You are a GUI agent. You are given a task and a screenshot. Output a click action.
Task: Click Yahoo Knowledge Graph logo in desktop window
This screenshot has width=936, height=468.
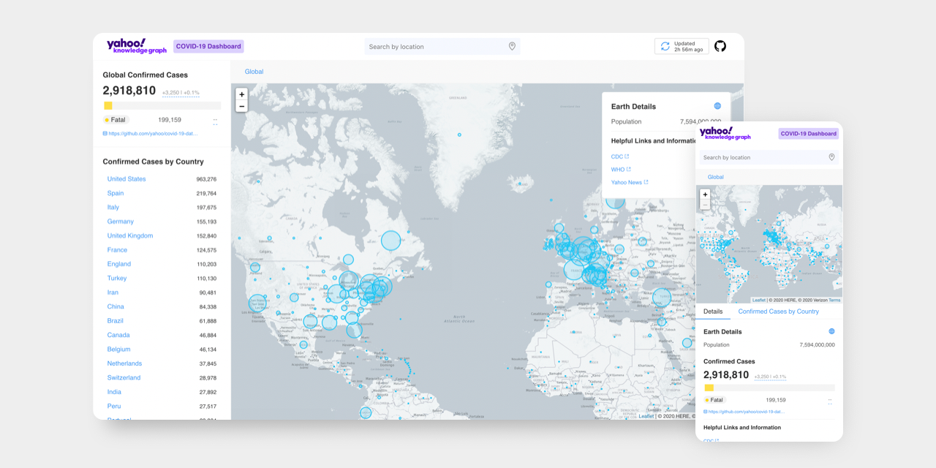pyautogui.click(x=137, y=46)
